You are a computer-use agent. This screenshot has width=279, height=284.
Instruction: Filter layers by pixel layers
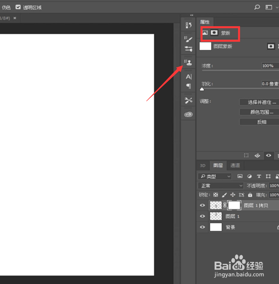click(240, 176)
